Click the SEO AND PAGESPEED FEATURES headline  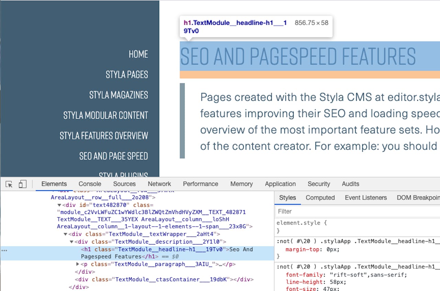pyautogui.click(x=298, y=56)
